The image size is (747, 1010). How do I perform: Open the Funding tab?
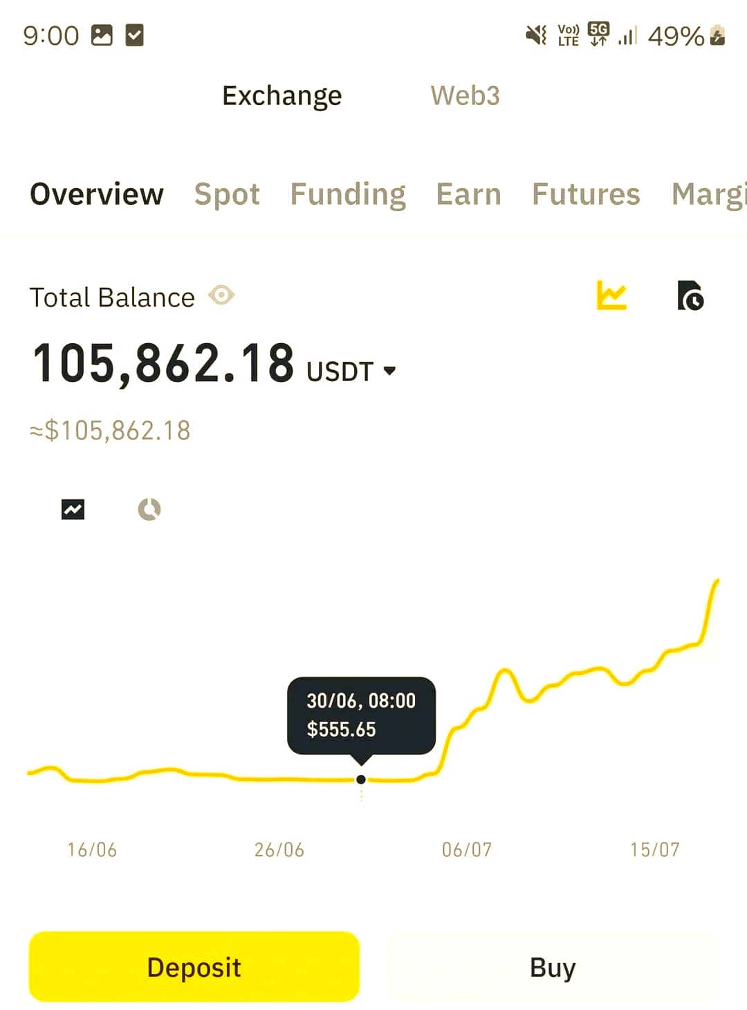tap(348, 194)
